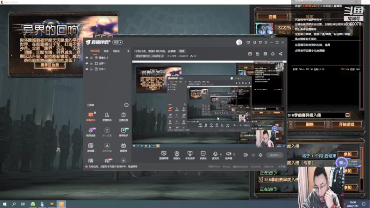Edit the stream category pencil icon
370x208 pixels.
click(163, 56)
